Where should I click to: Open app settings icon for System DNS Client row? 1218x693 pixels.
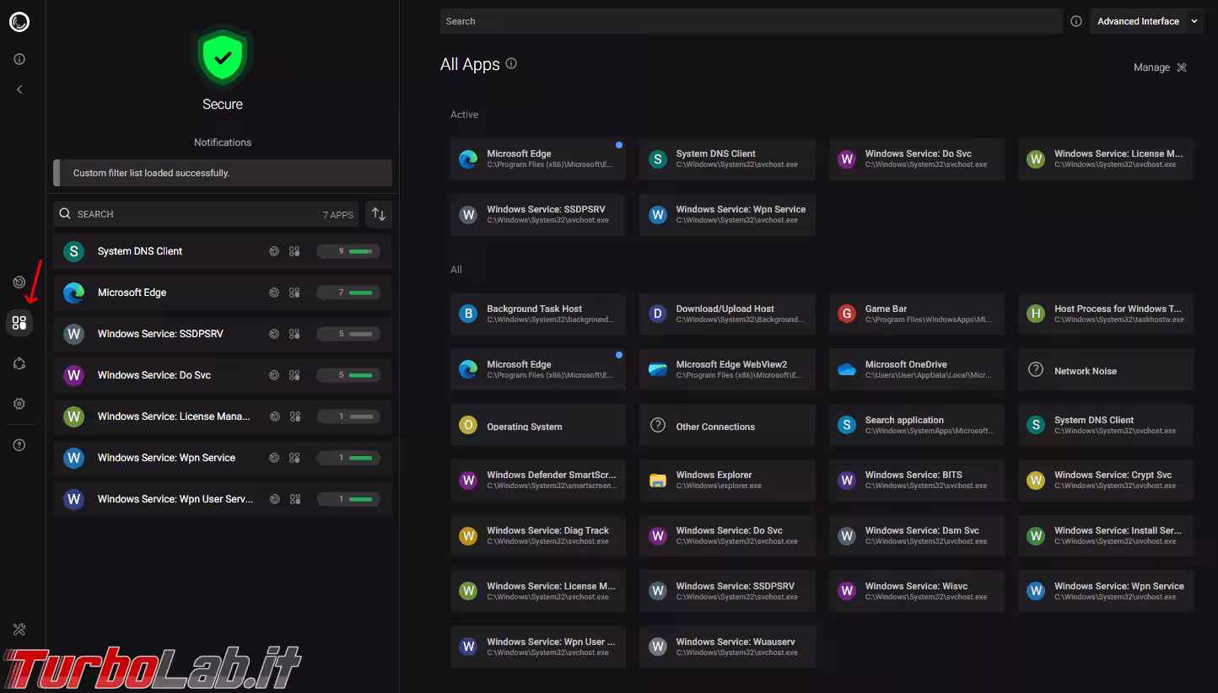294,251
